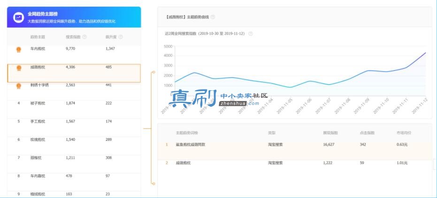Viewport: 437px width, 198px height.
Task: Click the surge value 308
Action: click(x=109, y=158)
